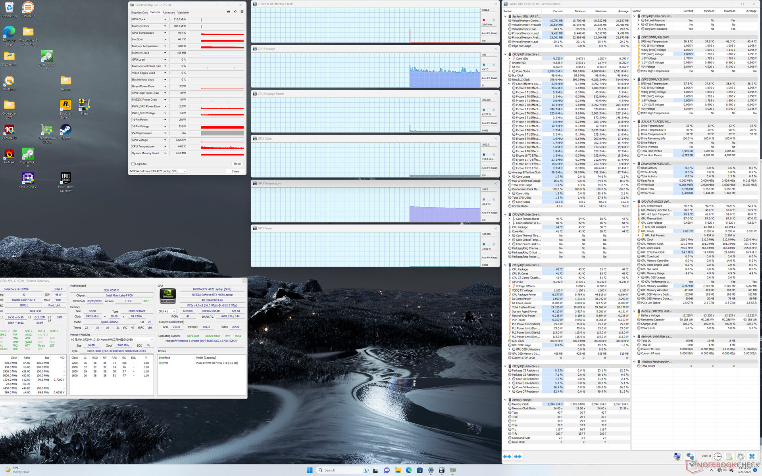Switch to the Advanced tab in GPU-Z
This screenshot has width=762, height=476.
point(169,12)
